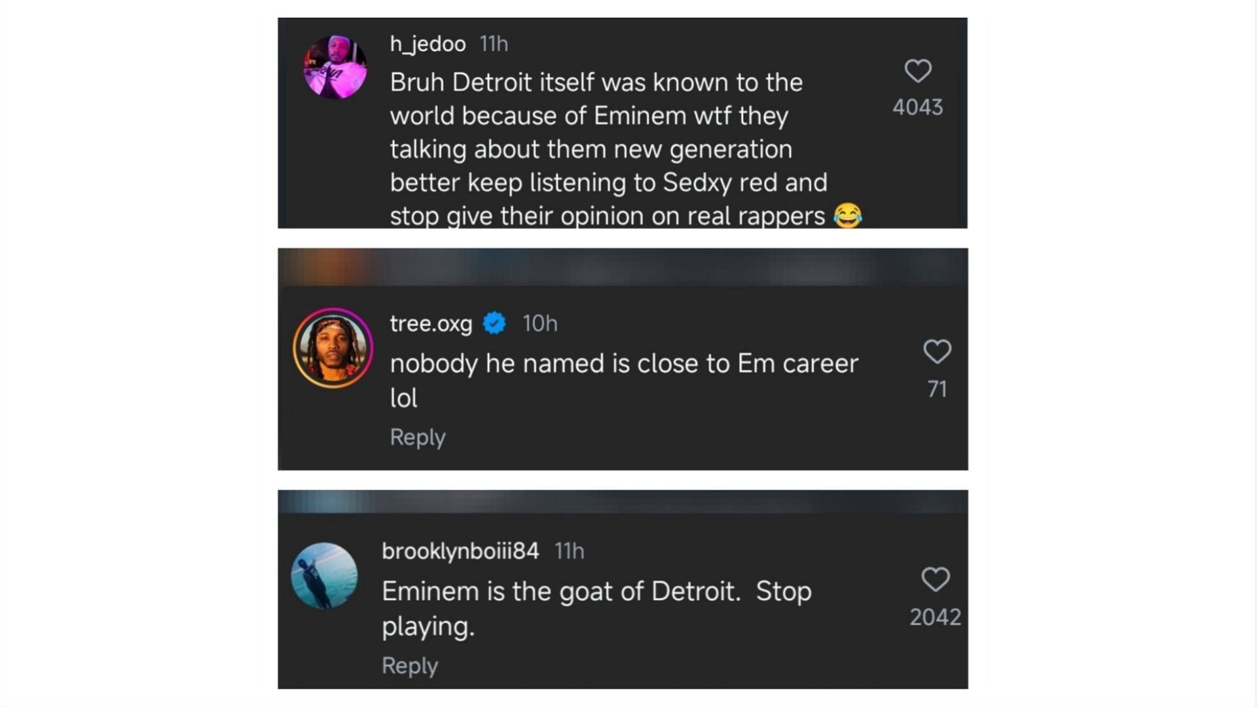Open the brooklynboiii84 username link
1257x707 pixels.
click(x=460, y=551)
